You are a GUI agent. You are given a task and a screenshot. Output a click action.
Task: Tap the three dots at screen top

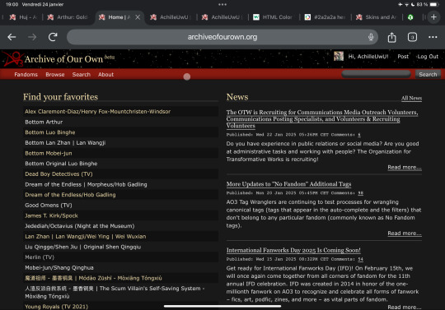222,4
